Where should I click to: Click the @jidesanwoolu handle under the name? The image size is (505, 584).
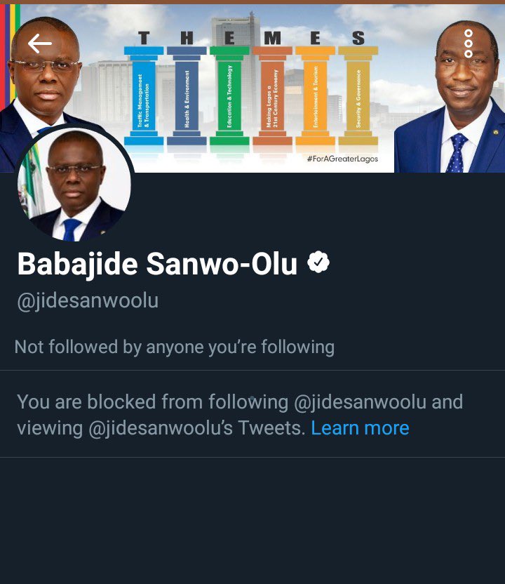[x=88, y=300]
